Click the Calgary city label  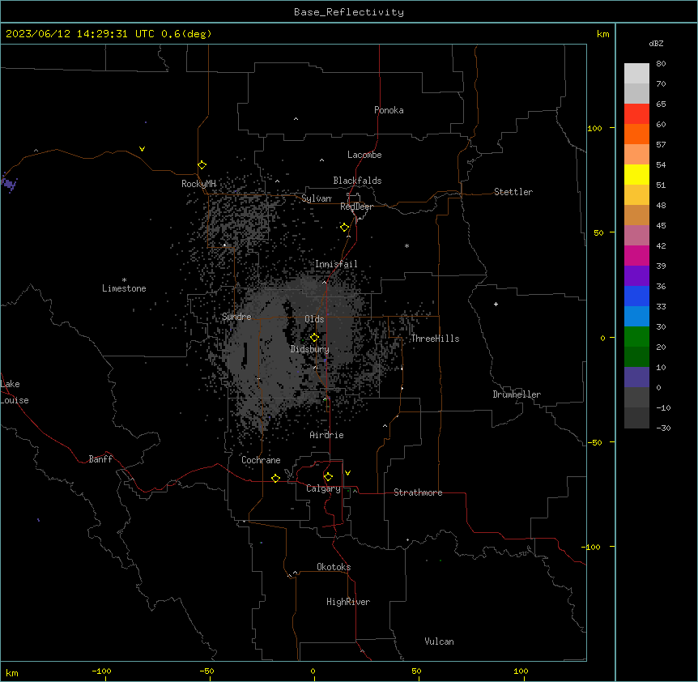coord(323,488)
